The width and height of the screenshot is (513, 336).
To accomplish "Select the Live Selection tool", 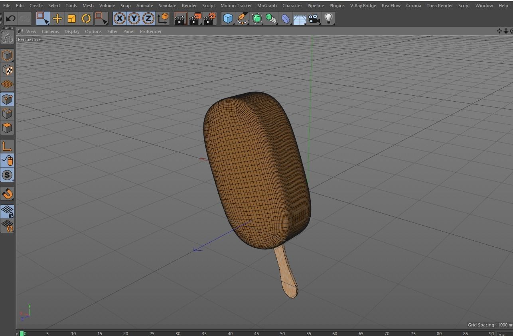I will (x=43, y=18).
